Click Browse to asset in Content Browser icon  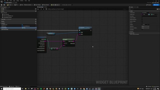[x=4, y=5]
